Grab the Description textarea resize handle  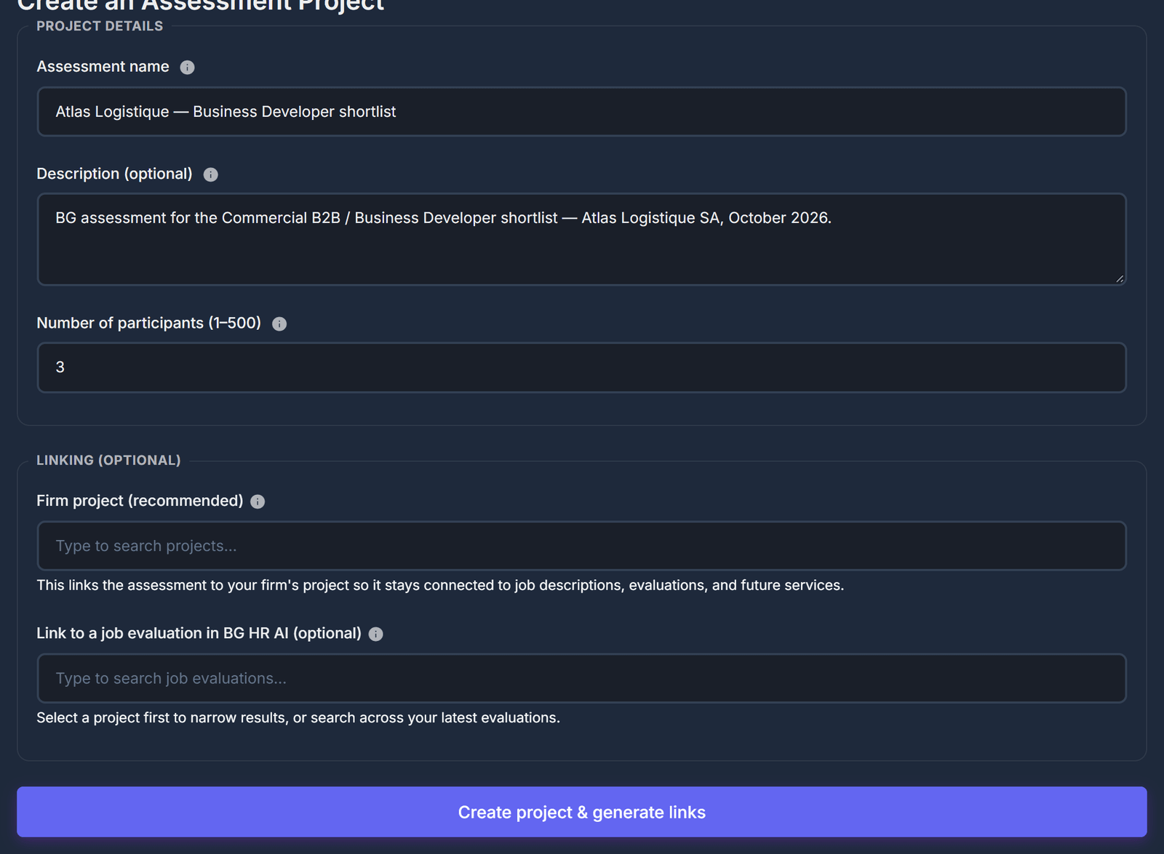tap(1119, 278)
